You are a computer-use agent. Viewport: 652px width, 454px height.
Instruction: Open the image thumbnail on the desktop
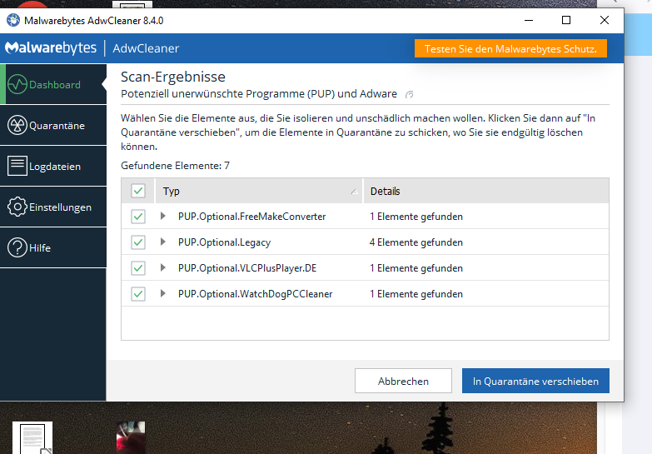pos(131,438)
